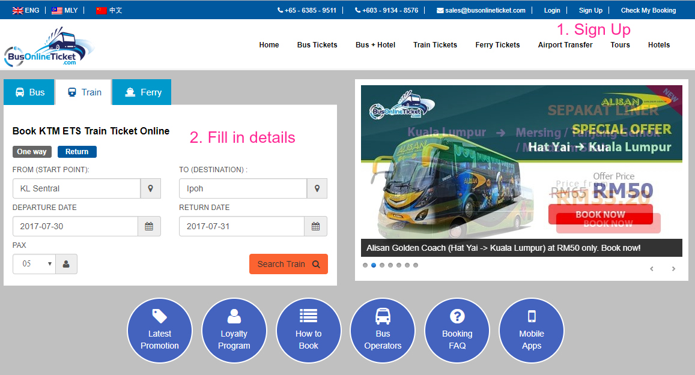Select the Bus Operators icon
The width and height of the screenshot is (695, 375).
tap(383, 330)
